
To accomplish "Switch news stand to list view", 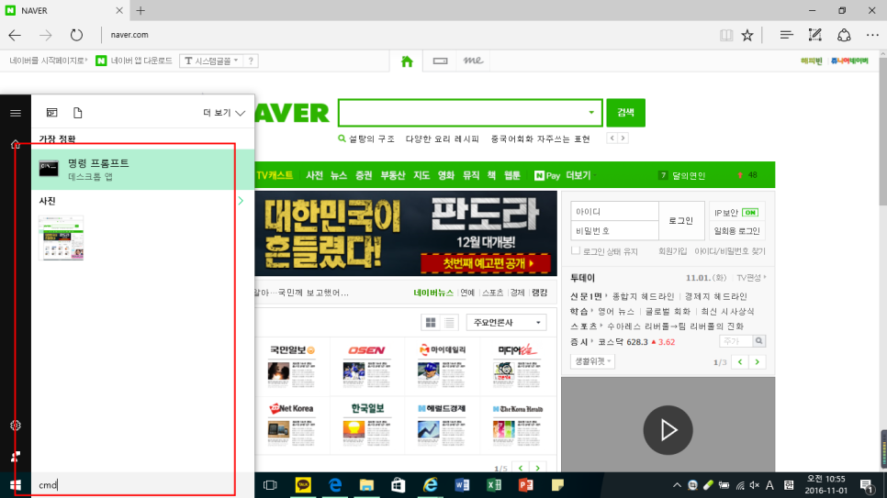I will 449,322.
